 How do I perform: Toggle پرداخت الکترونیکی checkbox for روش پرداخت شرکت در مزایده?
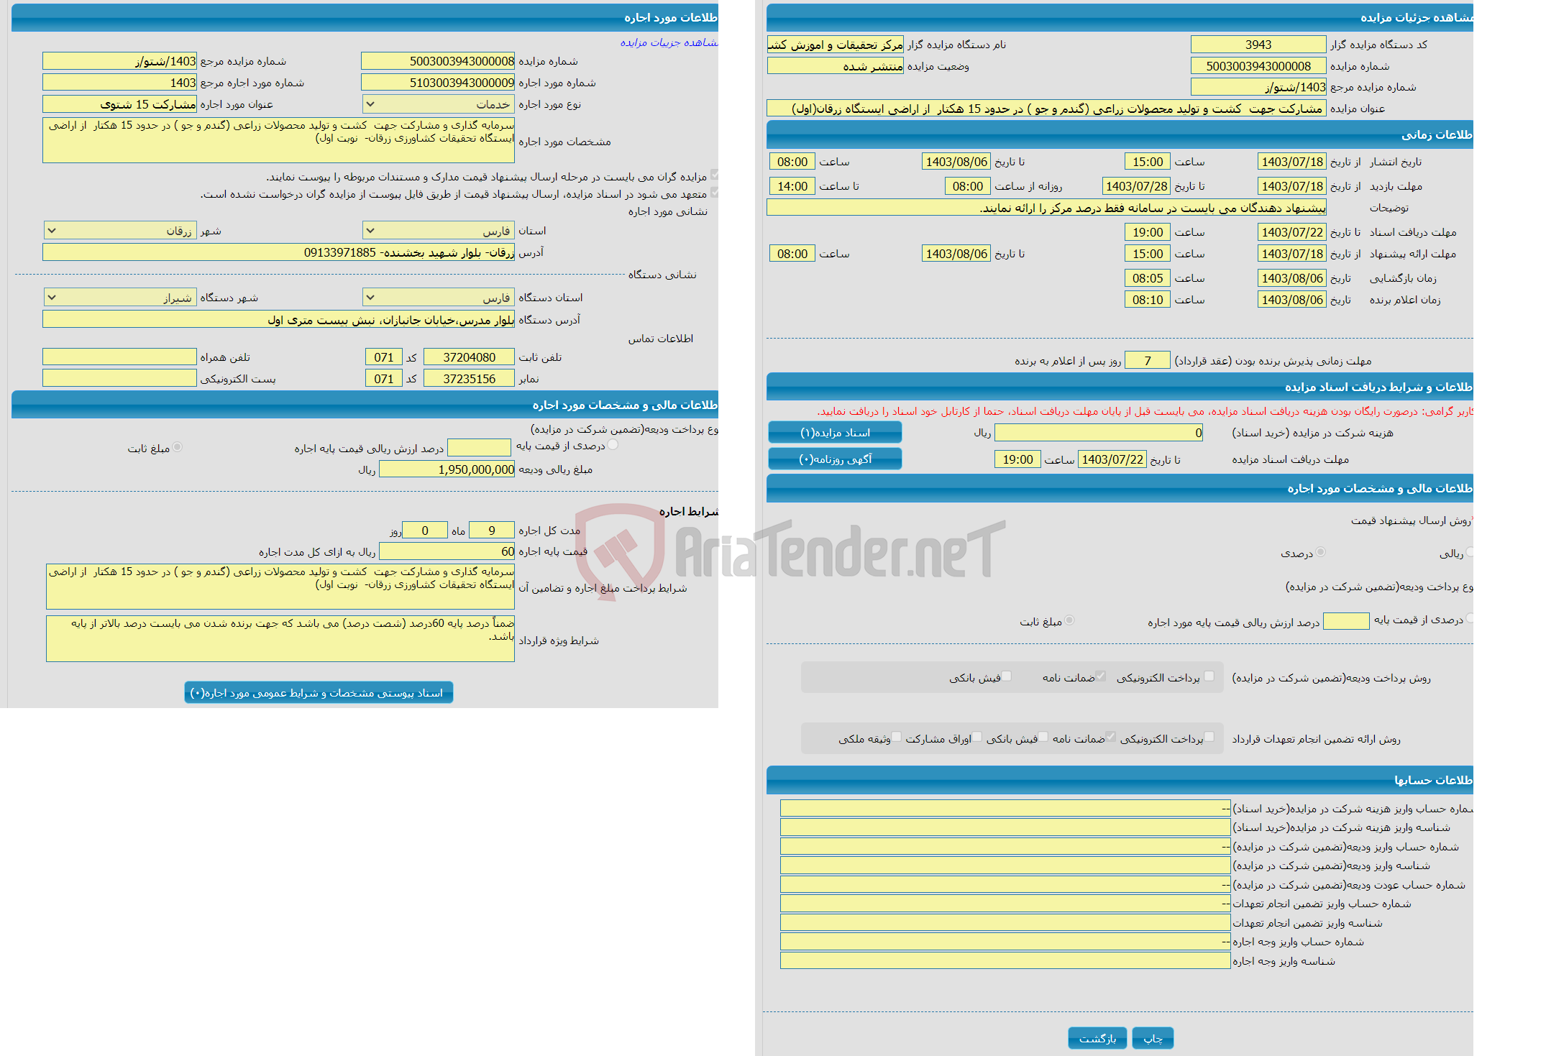1207,679
